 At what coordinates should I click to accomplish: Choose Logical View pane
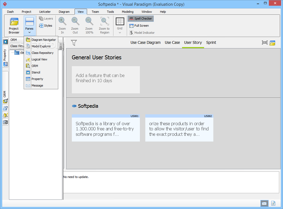pos(41,59)
